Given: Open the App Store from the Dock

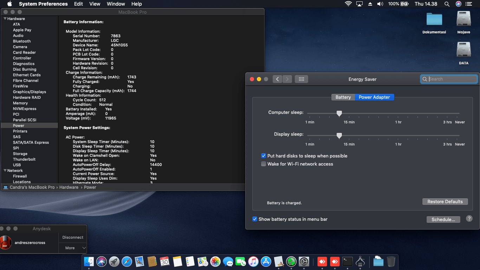Looking at the screenshot, I should (x=266, y=262).
